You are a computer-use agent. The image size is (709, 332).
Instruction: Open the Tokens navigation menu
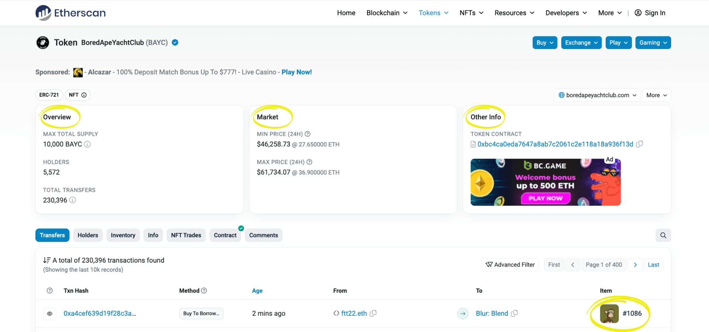433,13
